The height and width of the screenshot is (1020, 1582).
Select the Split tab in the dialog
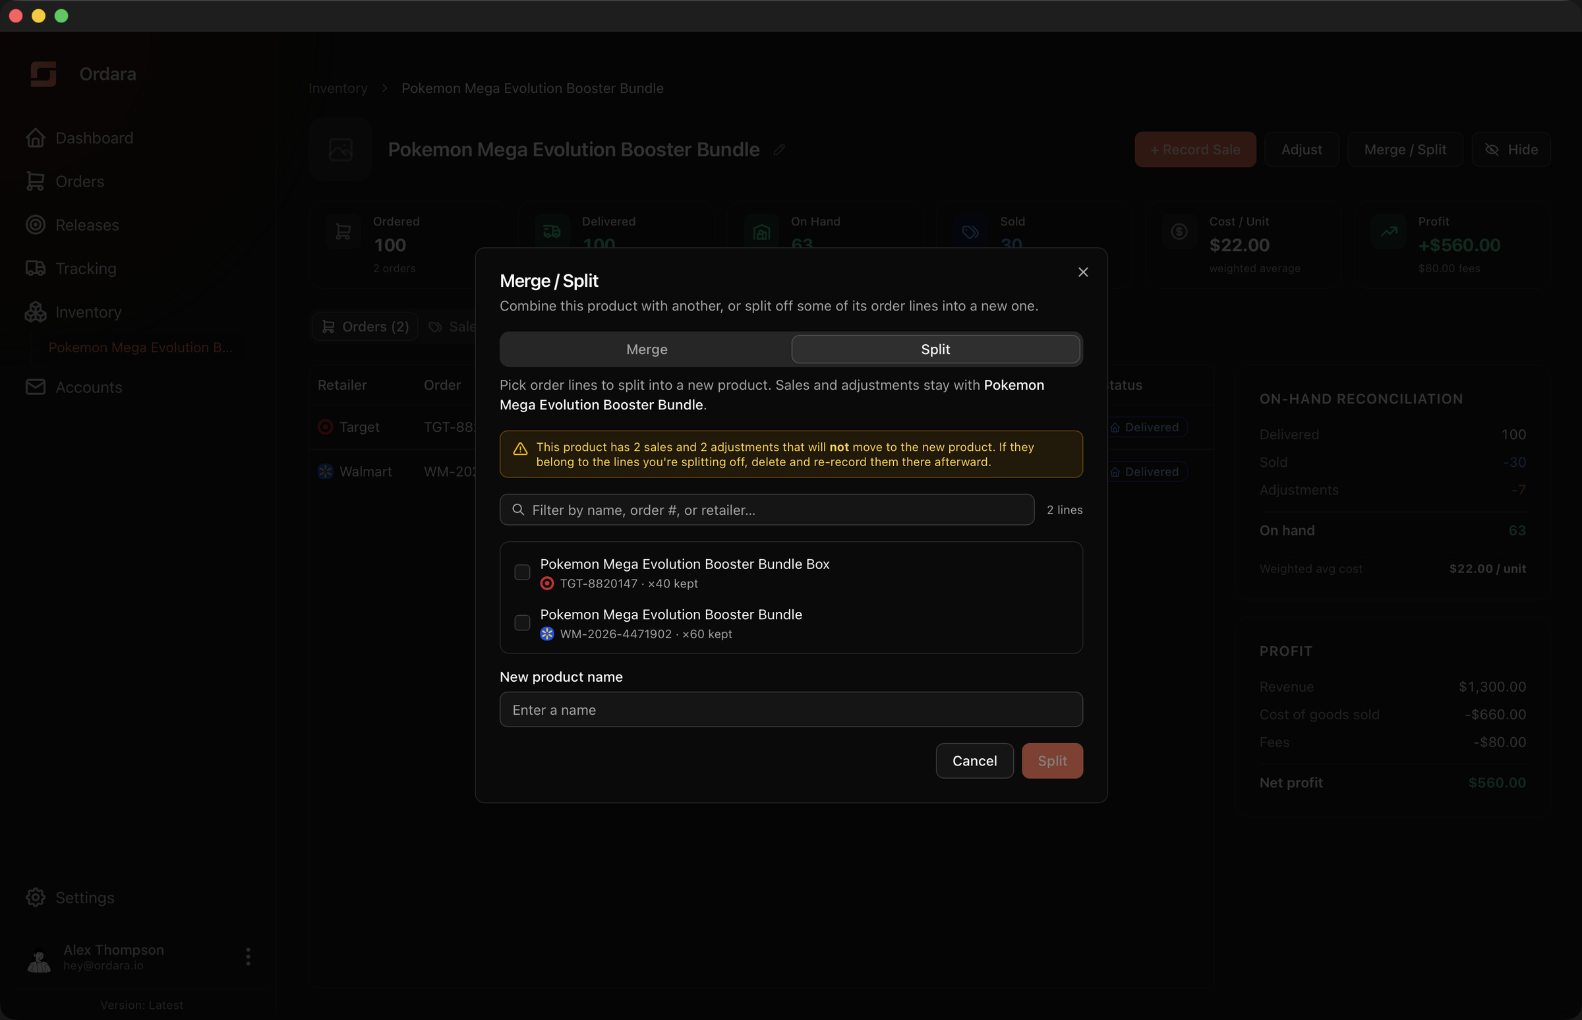935,349
